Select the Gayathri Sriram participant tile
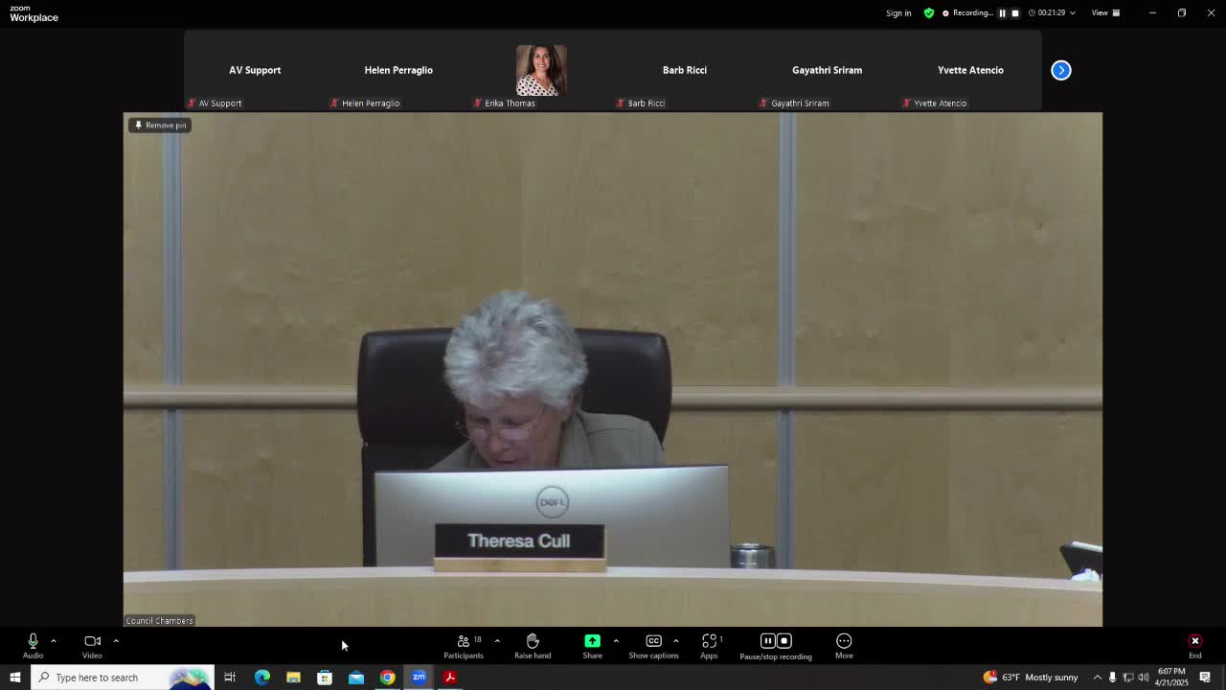1226x690 pixels. point(828,71)
